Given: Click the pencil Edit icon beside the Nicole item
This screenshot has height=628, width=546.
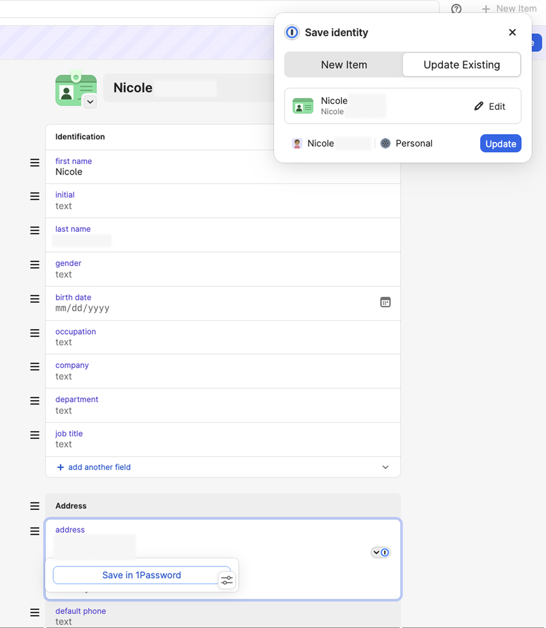Looking at the screenshot, I should click(x=478, y=106).
